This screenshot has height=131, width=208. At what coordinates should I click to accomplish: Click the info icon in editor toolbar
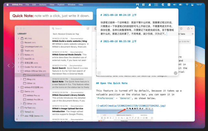click(x=181, y=29)
